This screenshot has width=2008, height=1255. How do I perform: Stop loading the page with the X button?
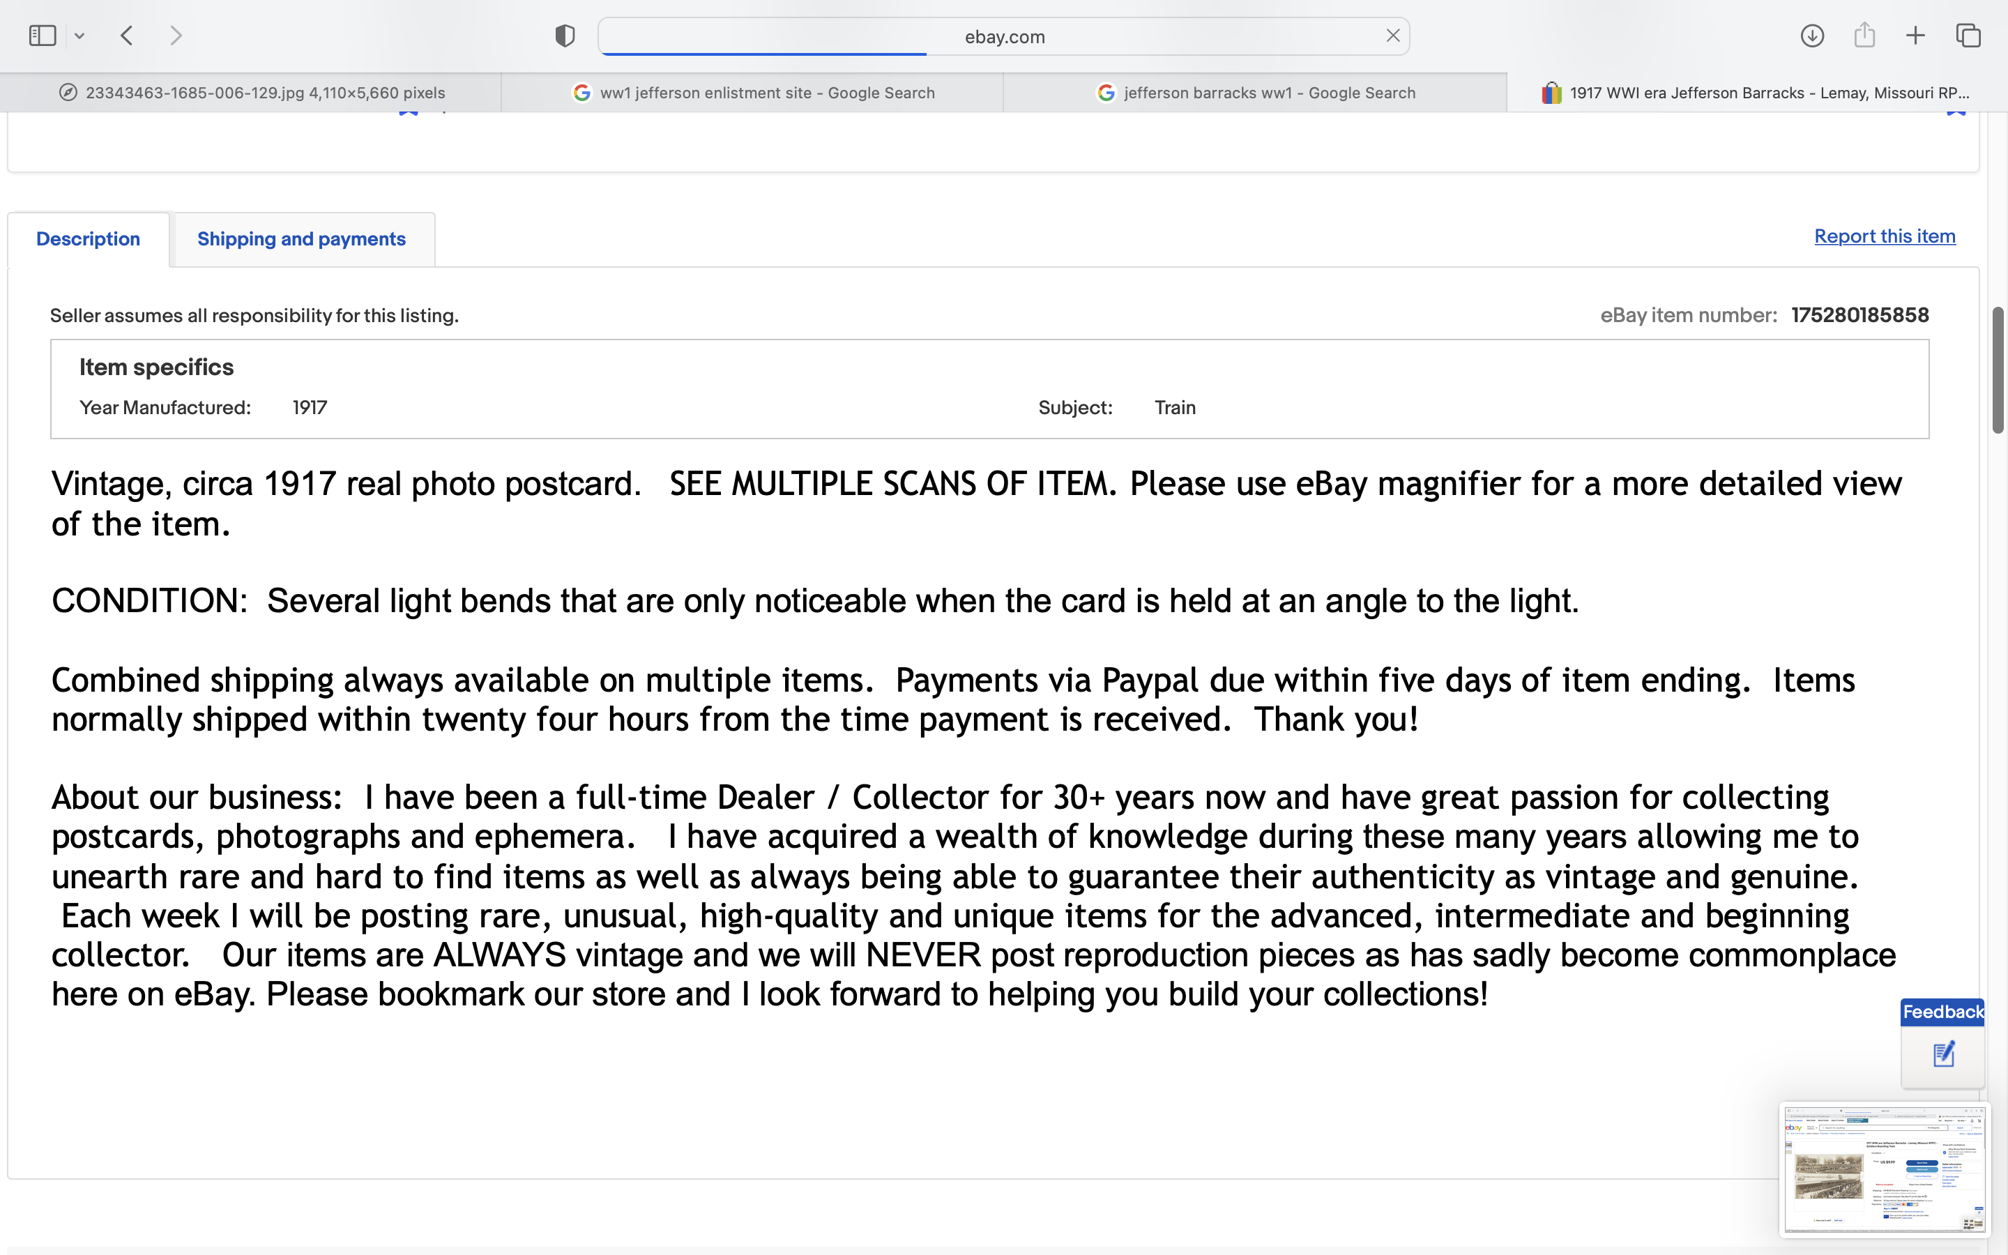[1392, 36]
